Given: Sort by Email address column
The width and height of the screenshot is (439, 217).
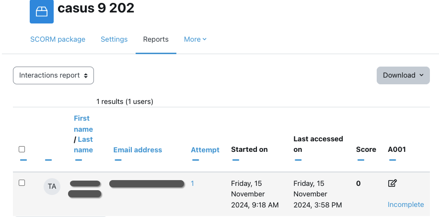Looking at the screenshot, I should point(138,150).
